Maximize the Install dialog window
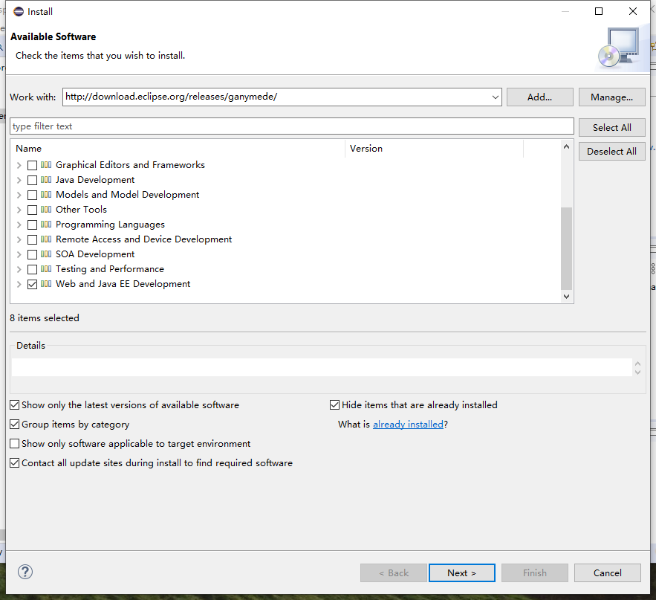The width and height of the screenshot is (656, 600). coord(599,11)
